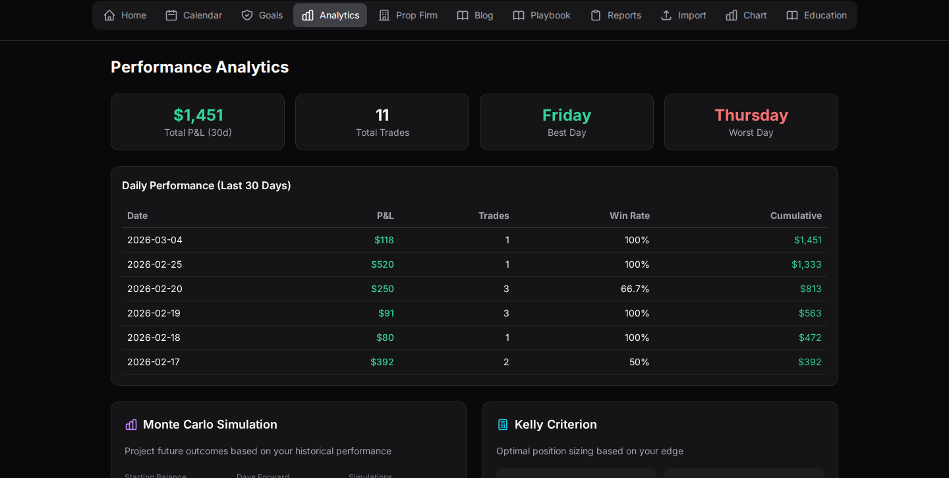The image size is (949, 478).
Task: Navigate to the Reports menu item
Action: point(616,15)
